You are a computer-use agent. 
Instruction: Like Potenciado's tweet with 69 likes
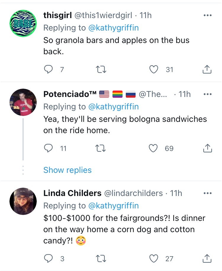[x=153, y=148]
